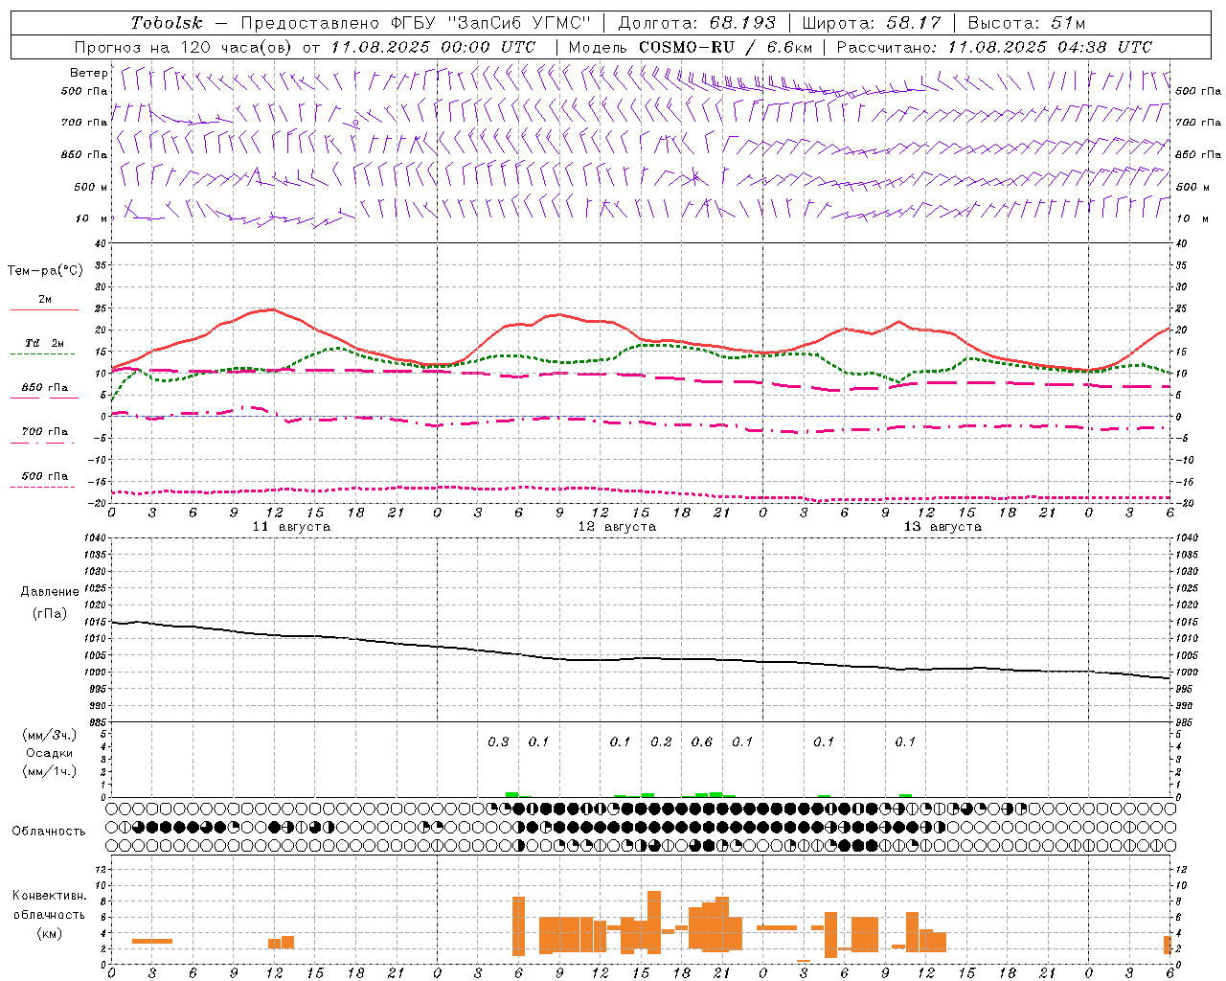The height and width of the screenshot is (981, 1226).
Task: Click the Tobolsk station name in the header
Action: point(168,23)
